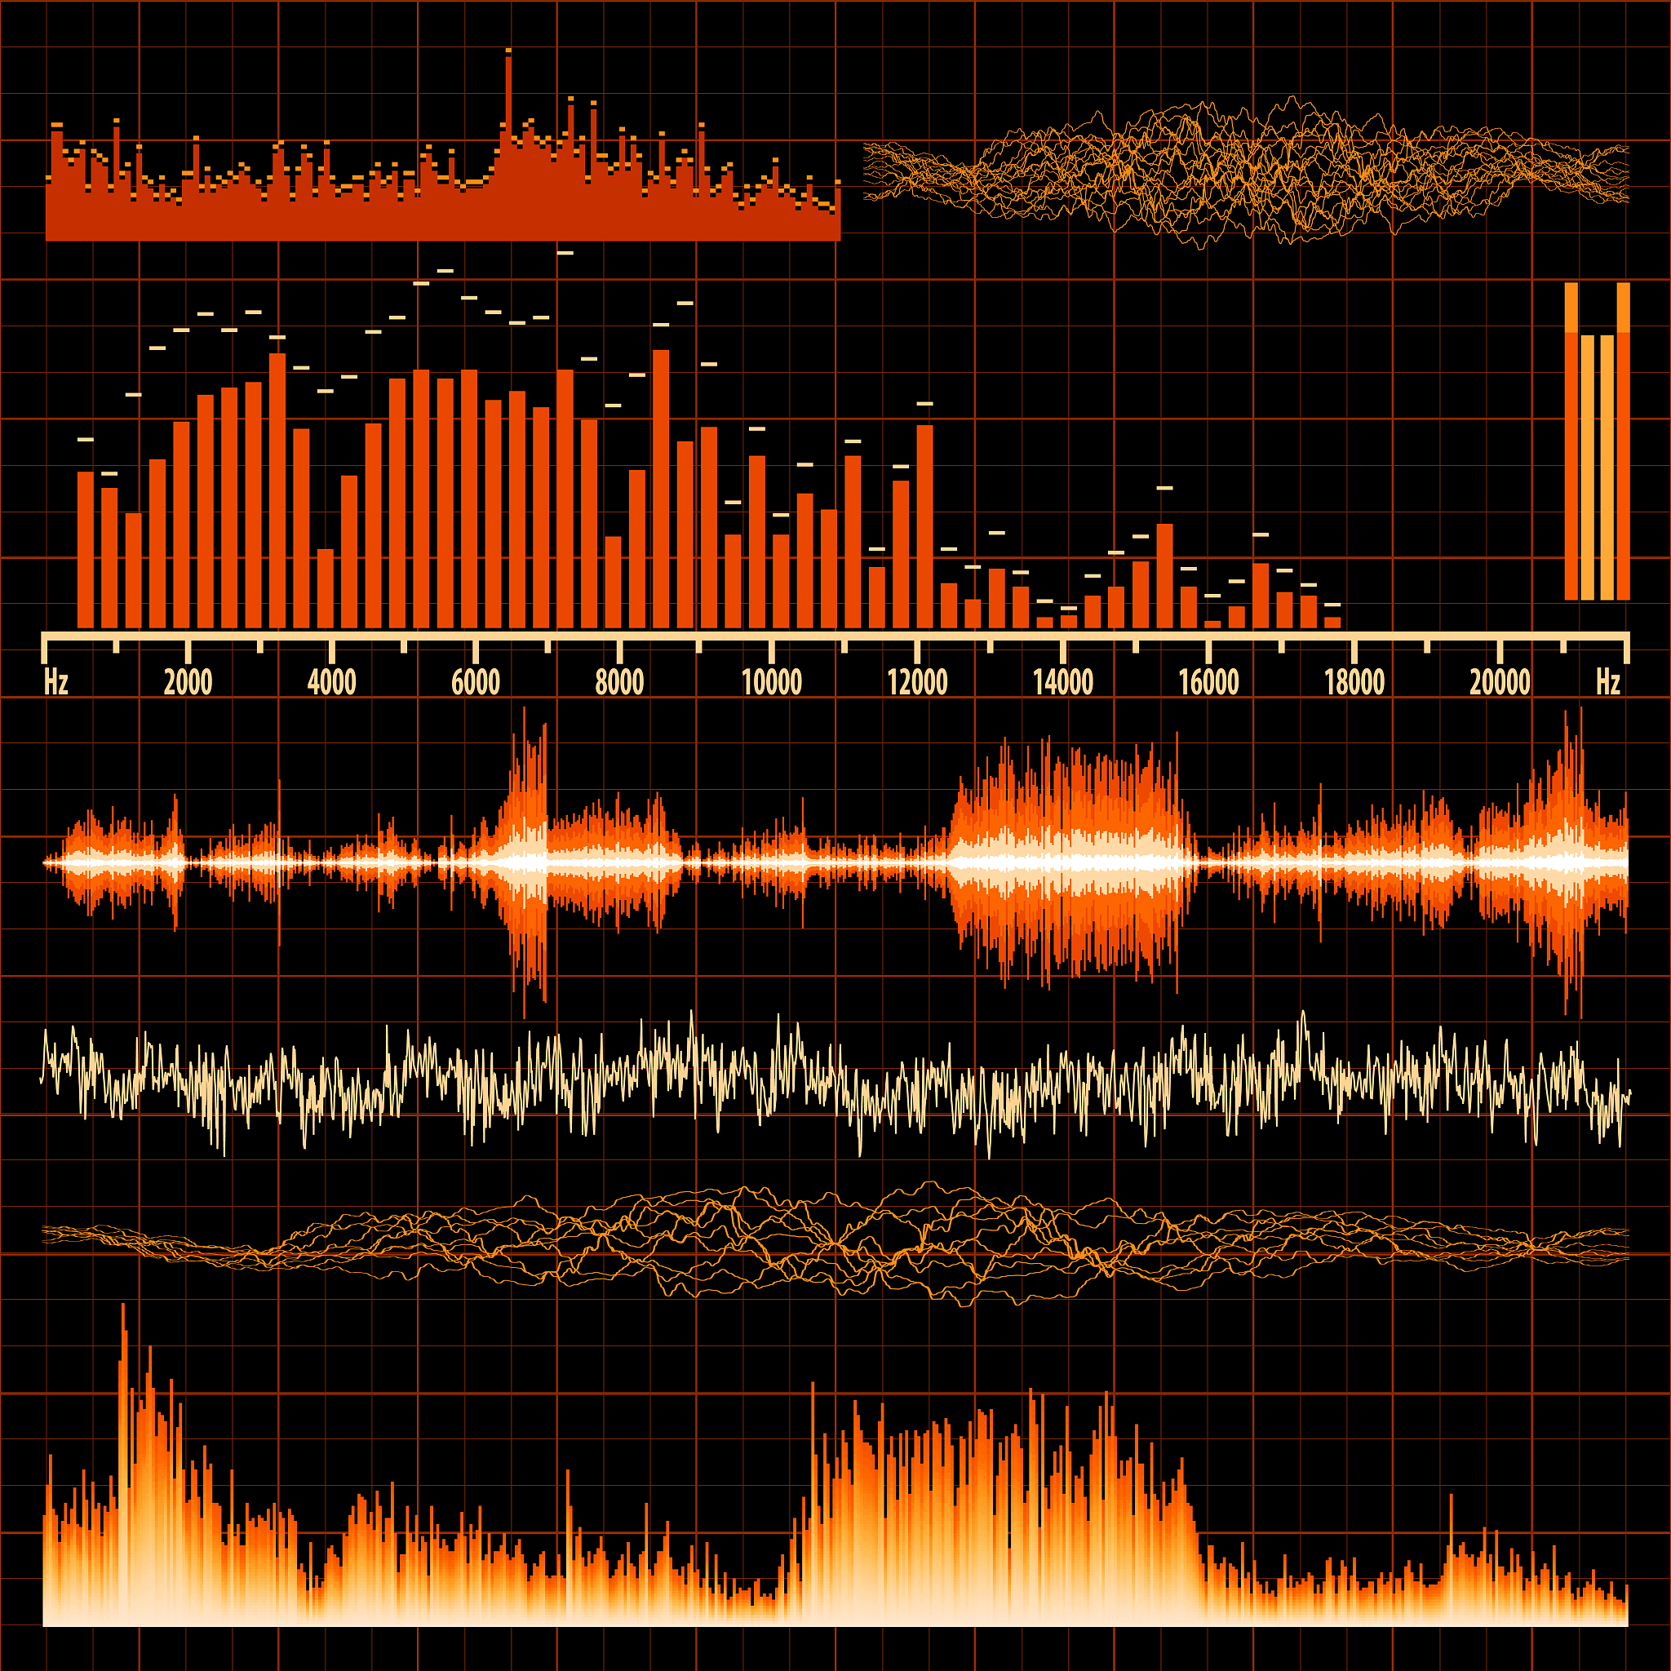Screen dimensions: 1671x1671
Task: Click the 10000 frequency axis label
Action: [772, 682]
